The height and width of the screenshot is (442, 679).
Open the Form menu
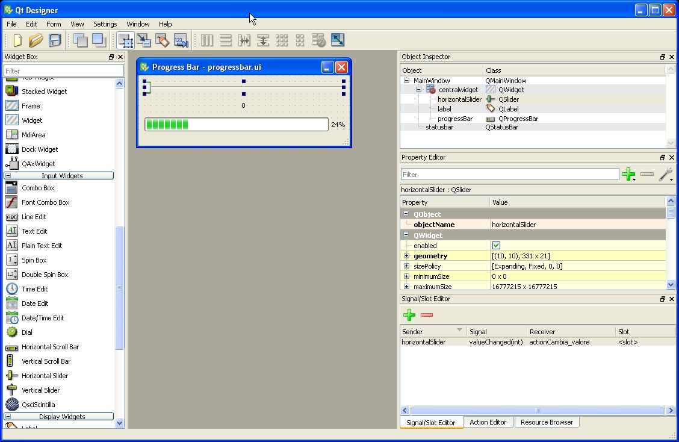(x=53, y=24)
